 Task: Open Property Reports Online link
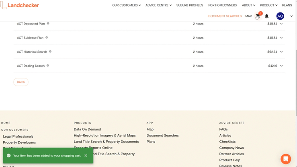pyautogui.click(x=93, y=147)
